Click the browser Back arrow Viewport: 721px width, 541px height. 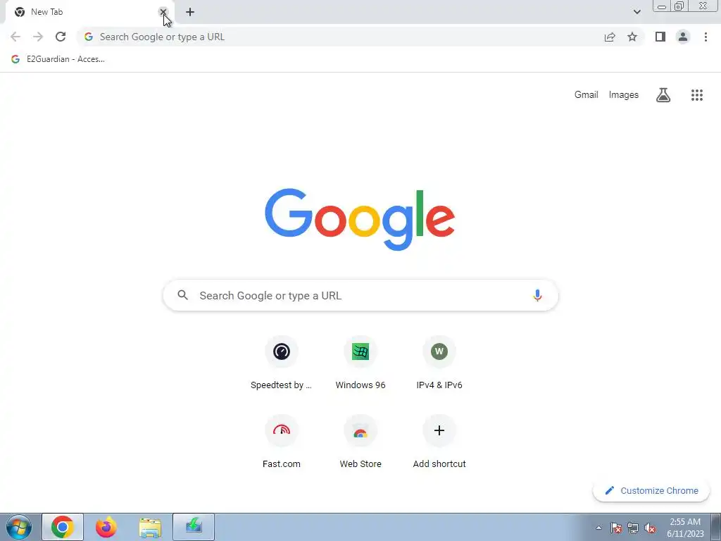pyautogui.click(x=15, y=37)
